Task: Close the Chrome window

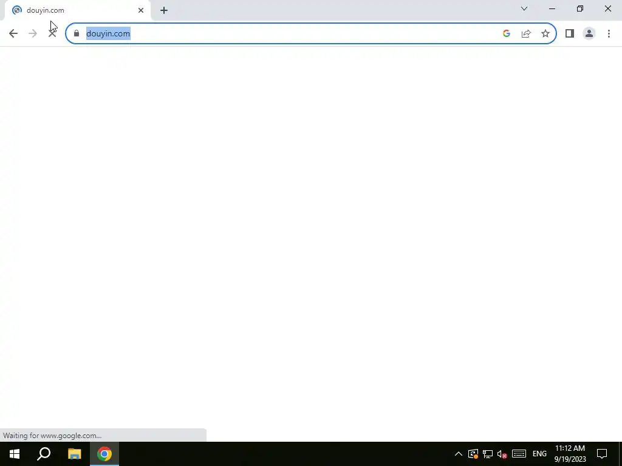Action: pos(607,8)
